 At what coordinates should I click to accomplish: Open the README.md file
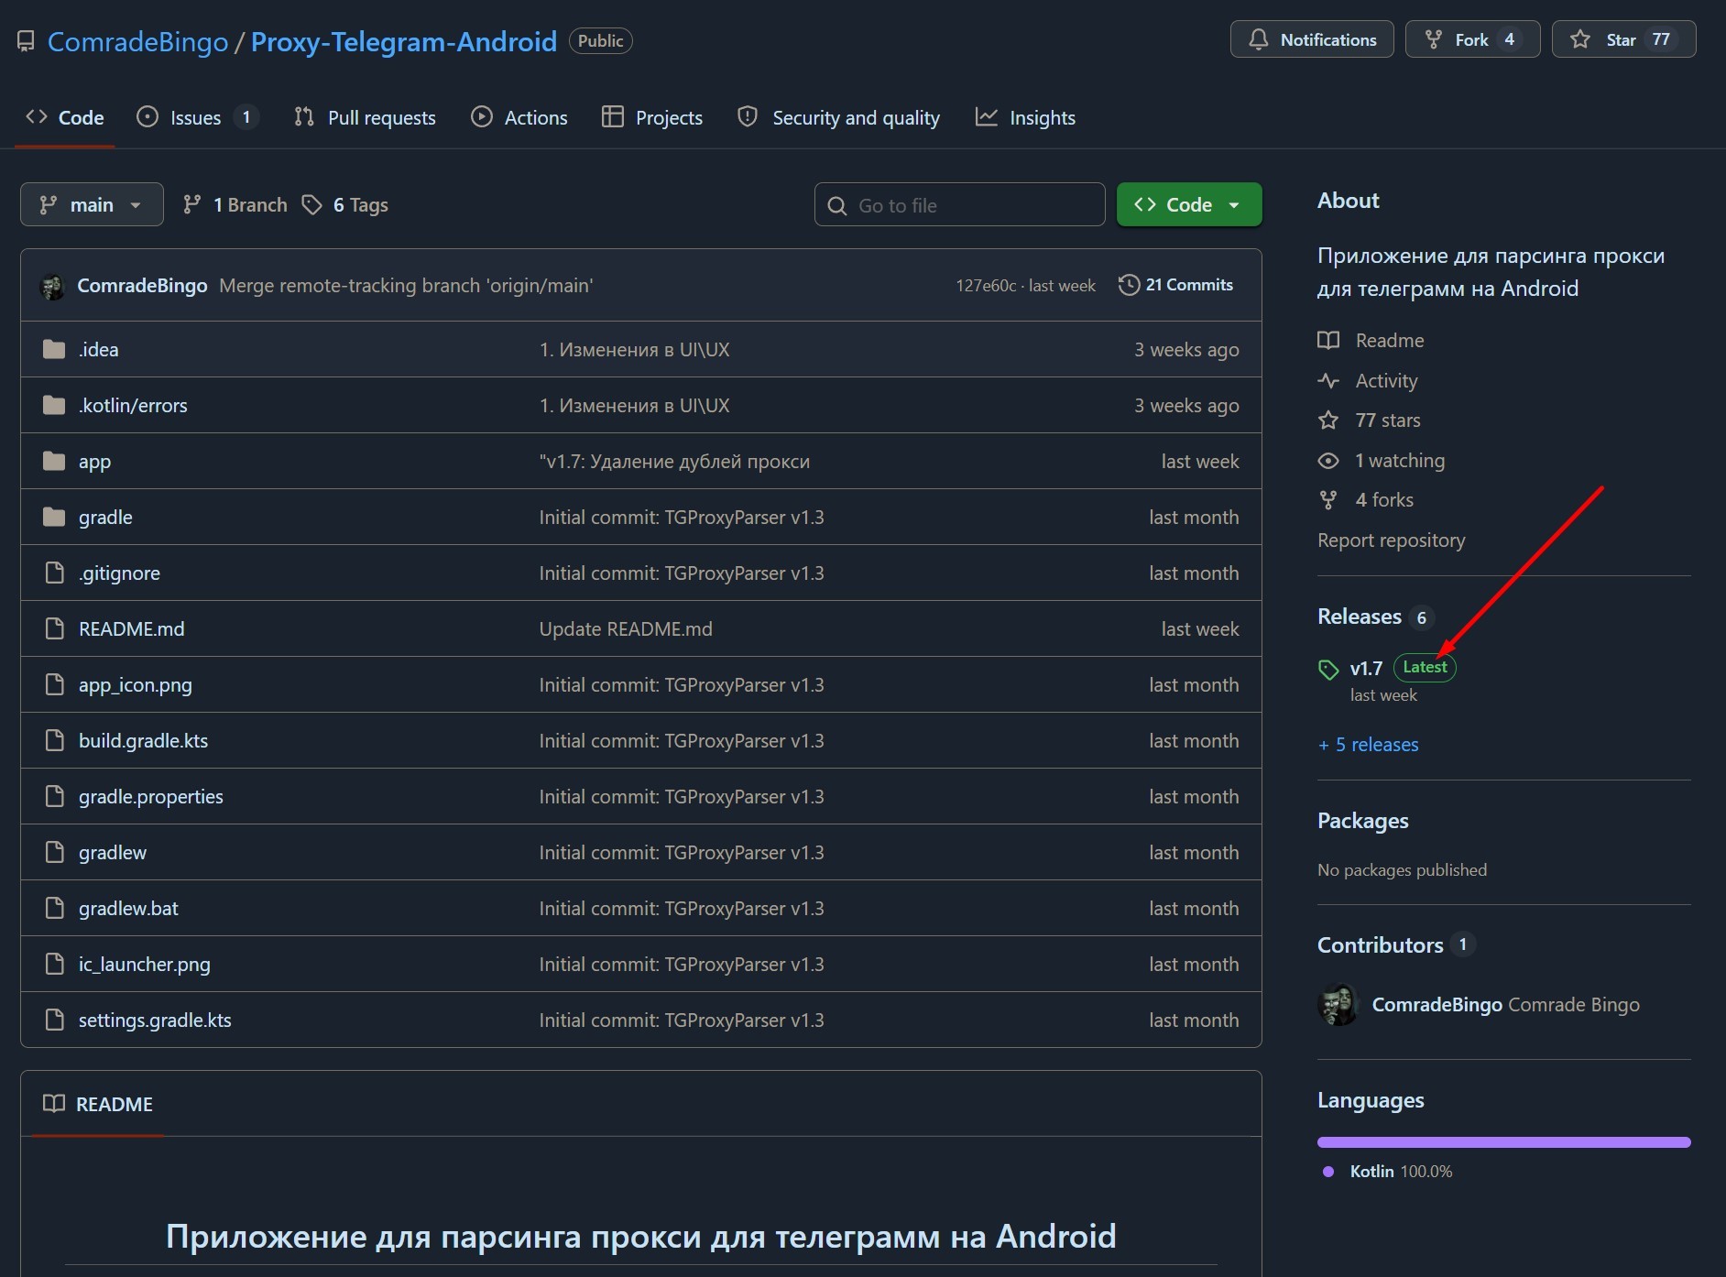click(x=132, y=628)
